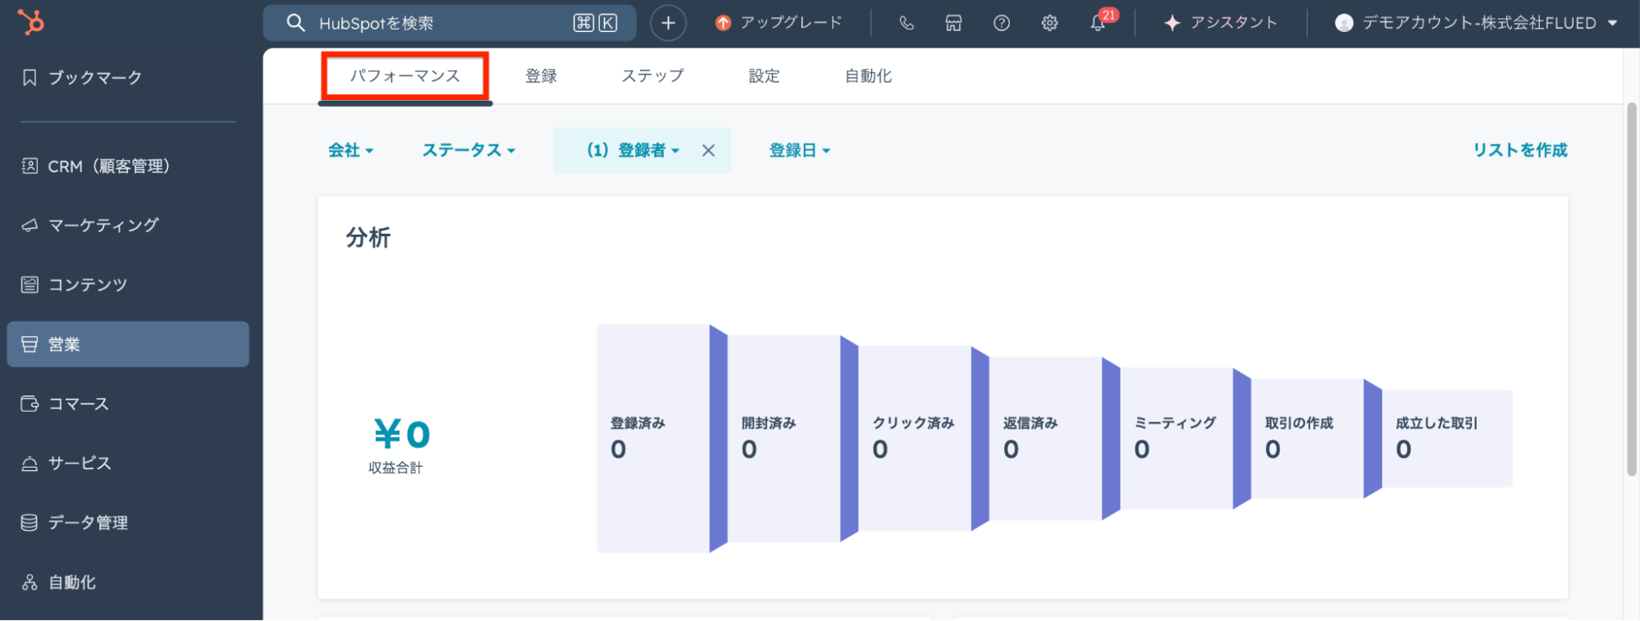Expand the 会社 filter dropdown
1640x621 pixels.
point(350,150)
